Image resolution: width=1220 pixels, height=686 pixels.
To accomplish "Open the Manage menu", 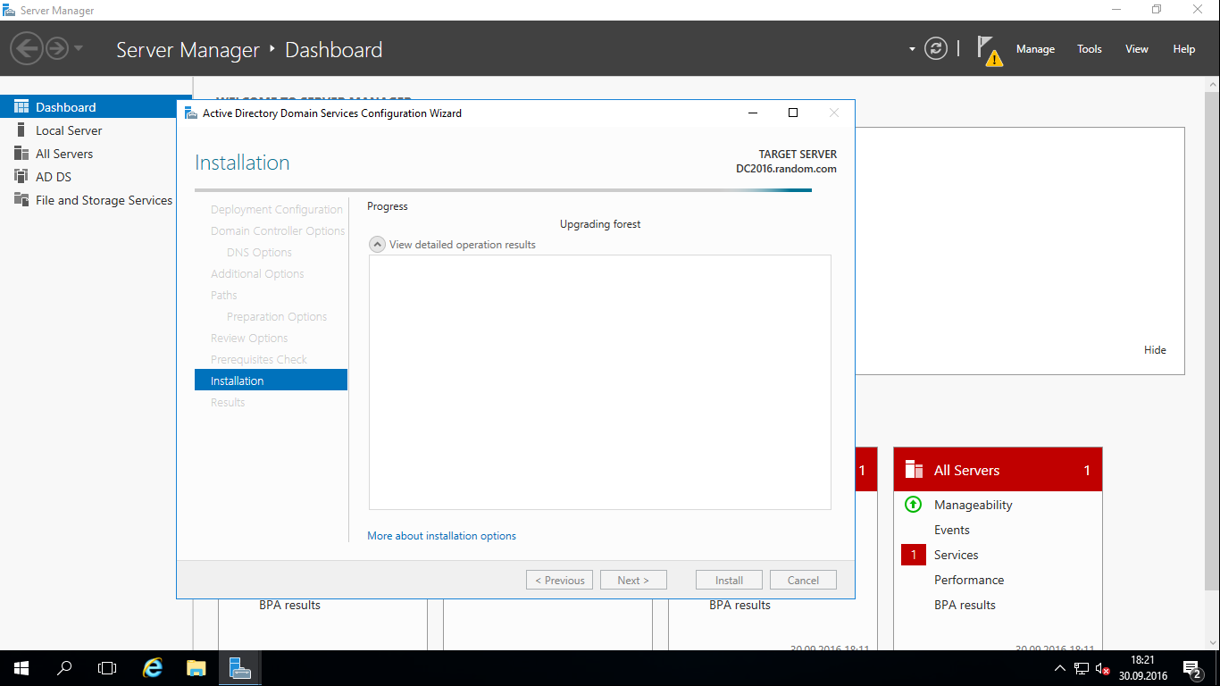I will (x=1035, y=49).
